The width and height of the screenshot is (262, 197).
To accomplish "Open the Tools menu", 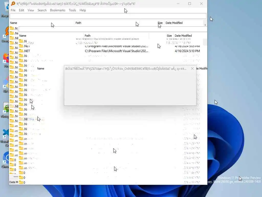I will [72, 10].
